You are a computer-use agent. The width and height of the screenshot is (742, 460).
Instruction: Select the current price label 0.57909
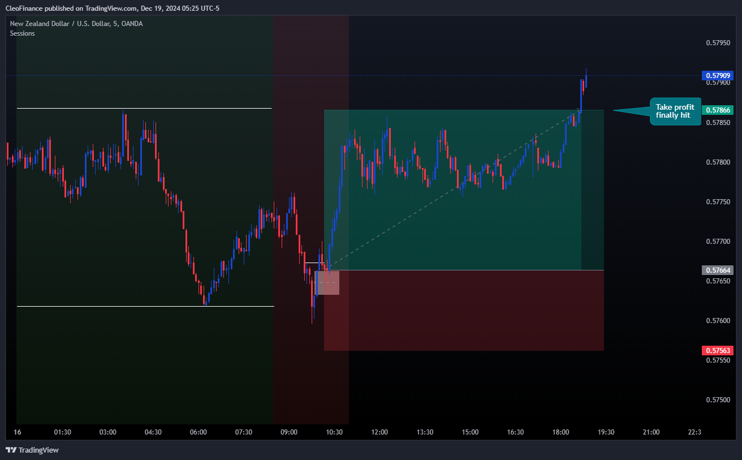(717, 75)
